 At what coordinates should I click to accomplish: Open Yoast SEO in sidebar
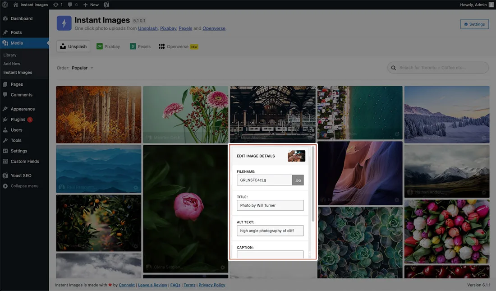[x=24, y=176]
